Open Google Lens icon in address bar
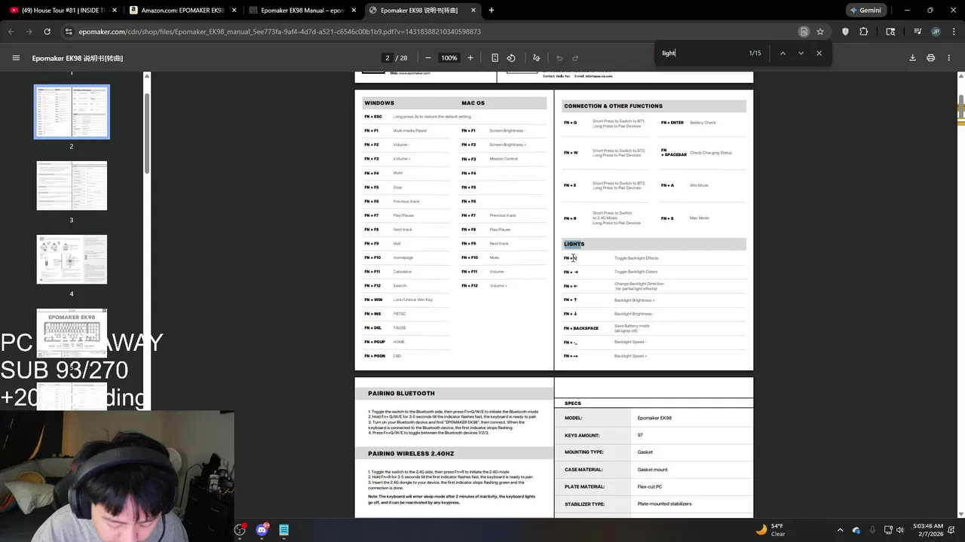 [804, 32]
